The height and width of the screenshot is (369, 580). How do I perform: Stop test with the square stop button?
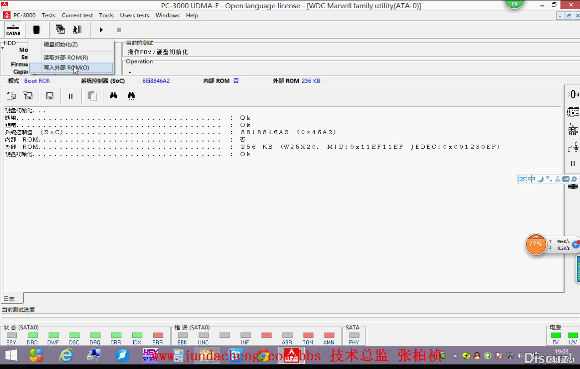pyautogui.click(x=119, y=30)
